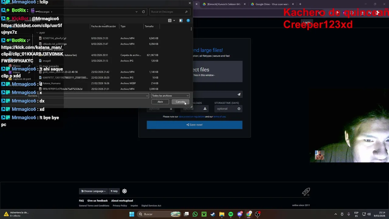The image size is (389, 219).
Task: Click the microphone tray icon
Action: [349, 214]
